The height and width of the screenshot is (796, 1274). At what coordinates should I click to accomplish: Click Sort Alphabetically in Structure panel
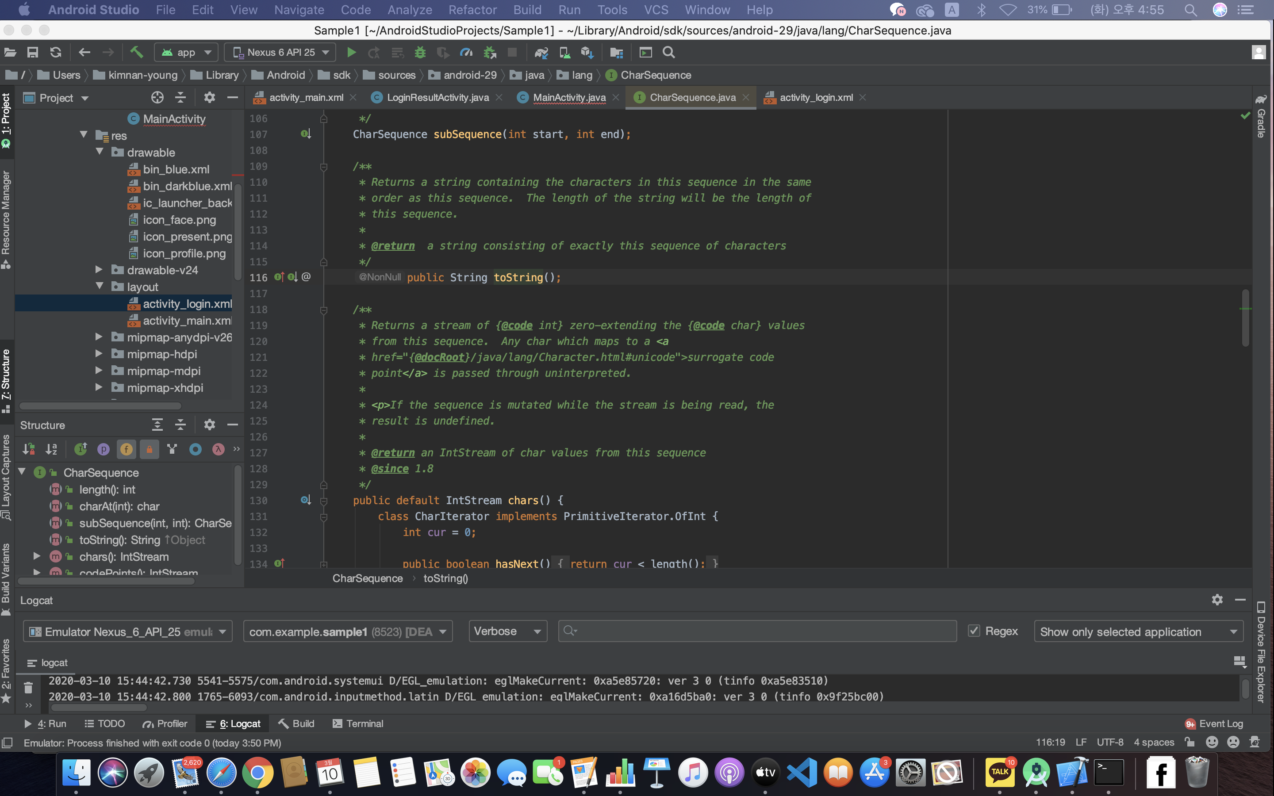[x=51, y=449]
